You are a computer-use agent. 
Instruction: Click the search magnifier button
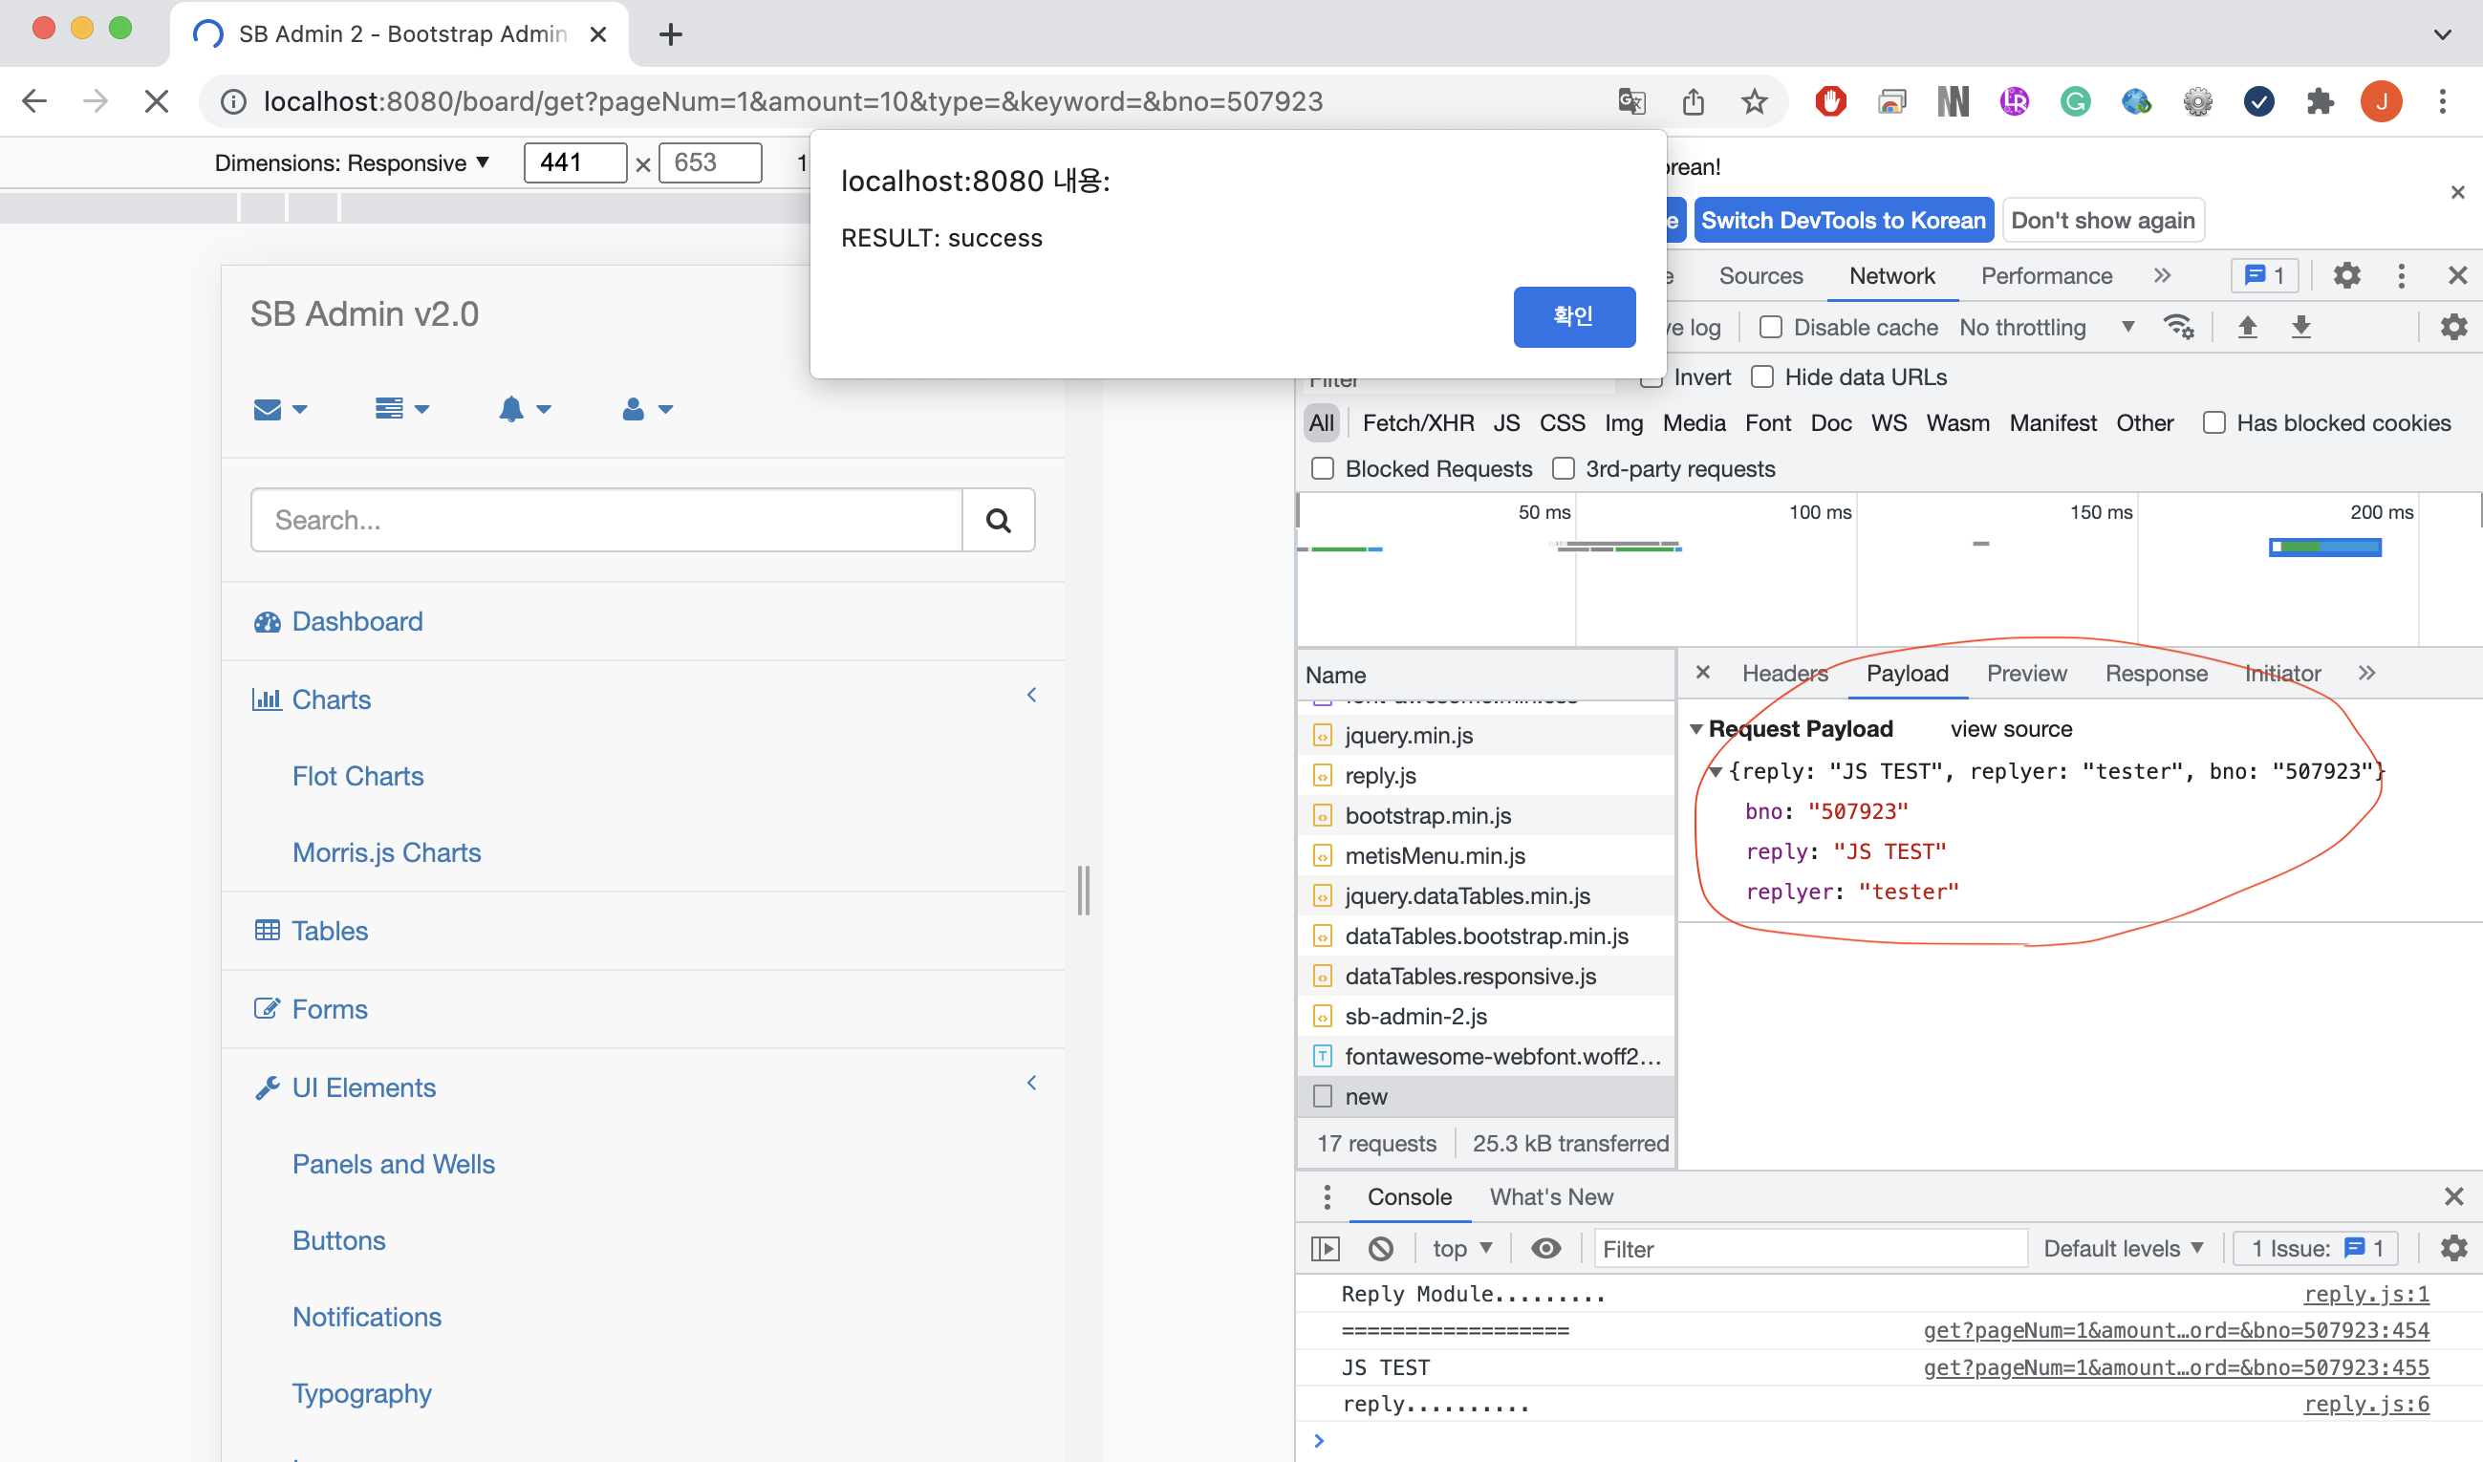tap(998, 520)
